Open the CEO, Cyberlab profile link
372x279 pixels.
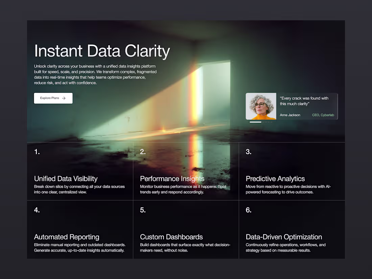click(323, 115)
